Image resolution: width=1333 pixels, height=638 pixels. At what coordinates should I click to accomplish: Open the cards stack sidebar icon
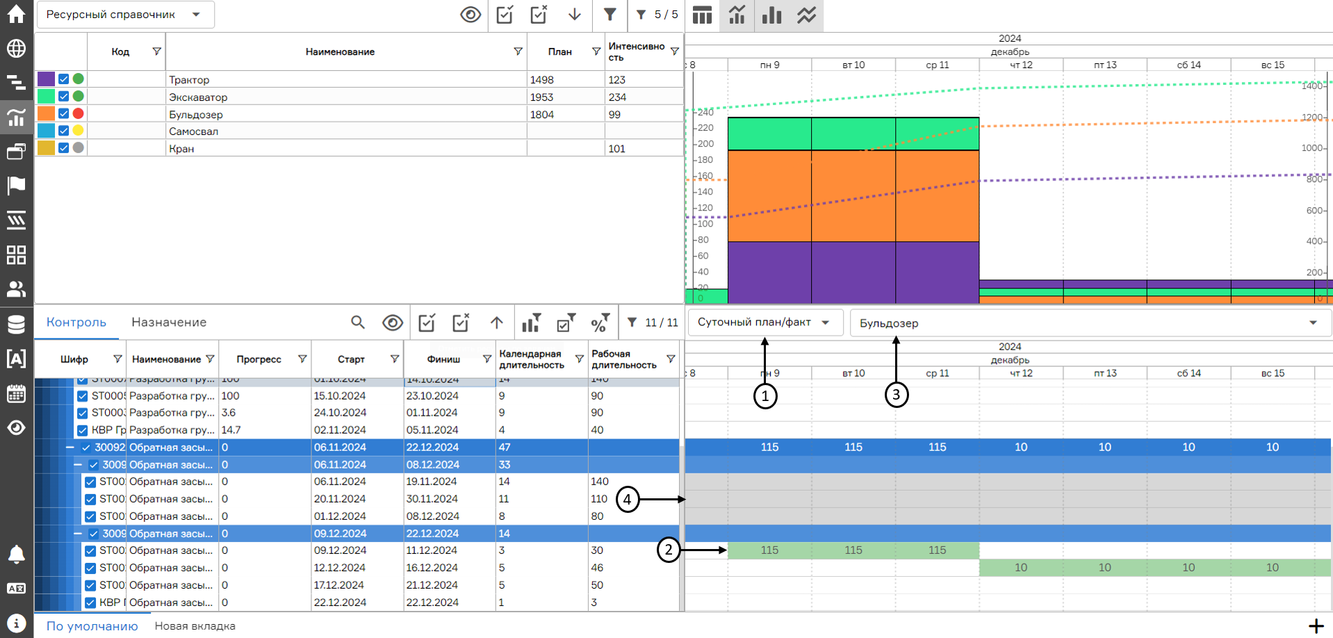point(16,151)
